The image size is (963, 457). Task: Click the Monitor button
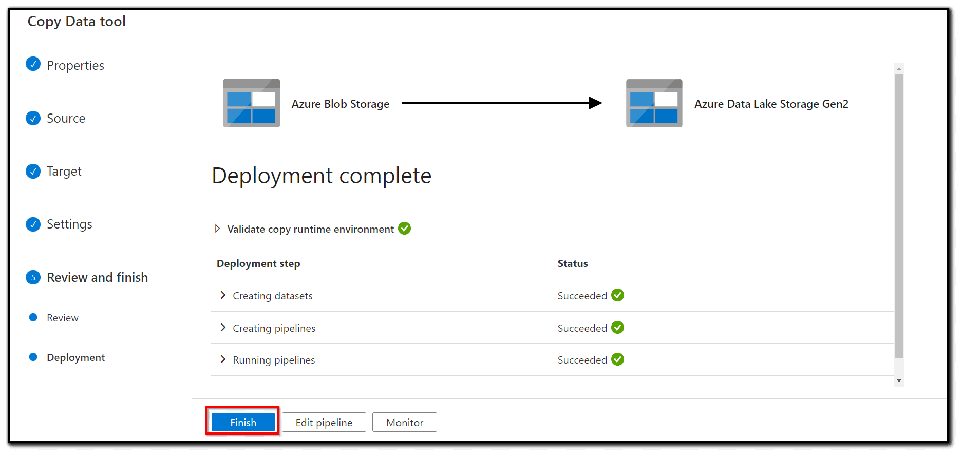(404, 422)
